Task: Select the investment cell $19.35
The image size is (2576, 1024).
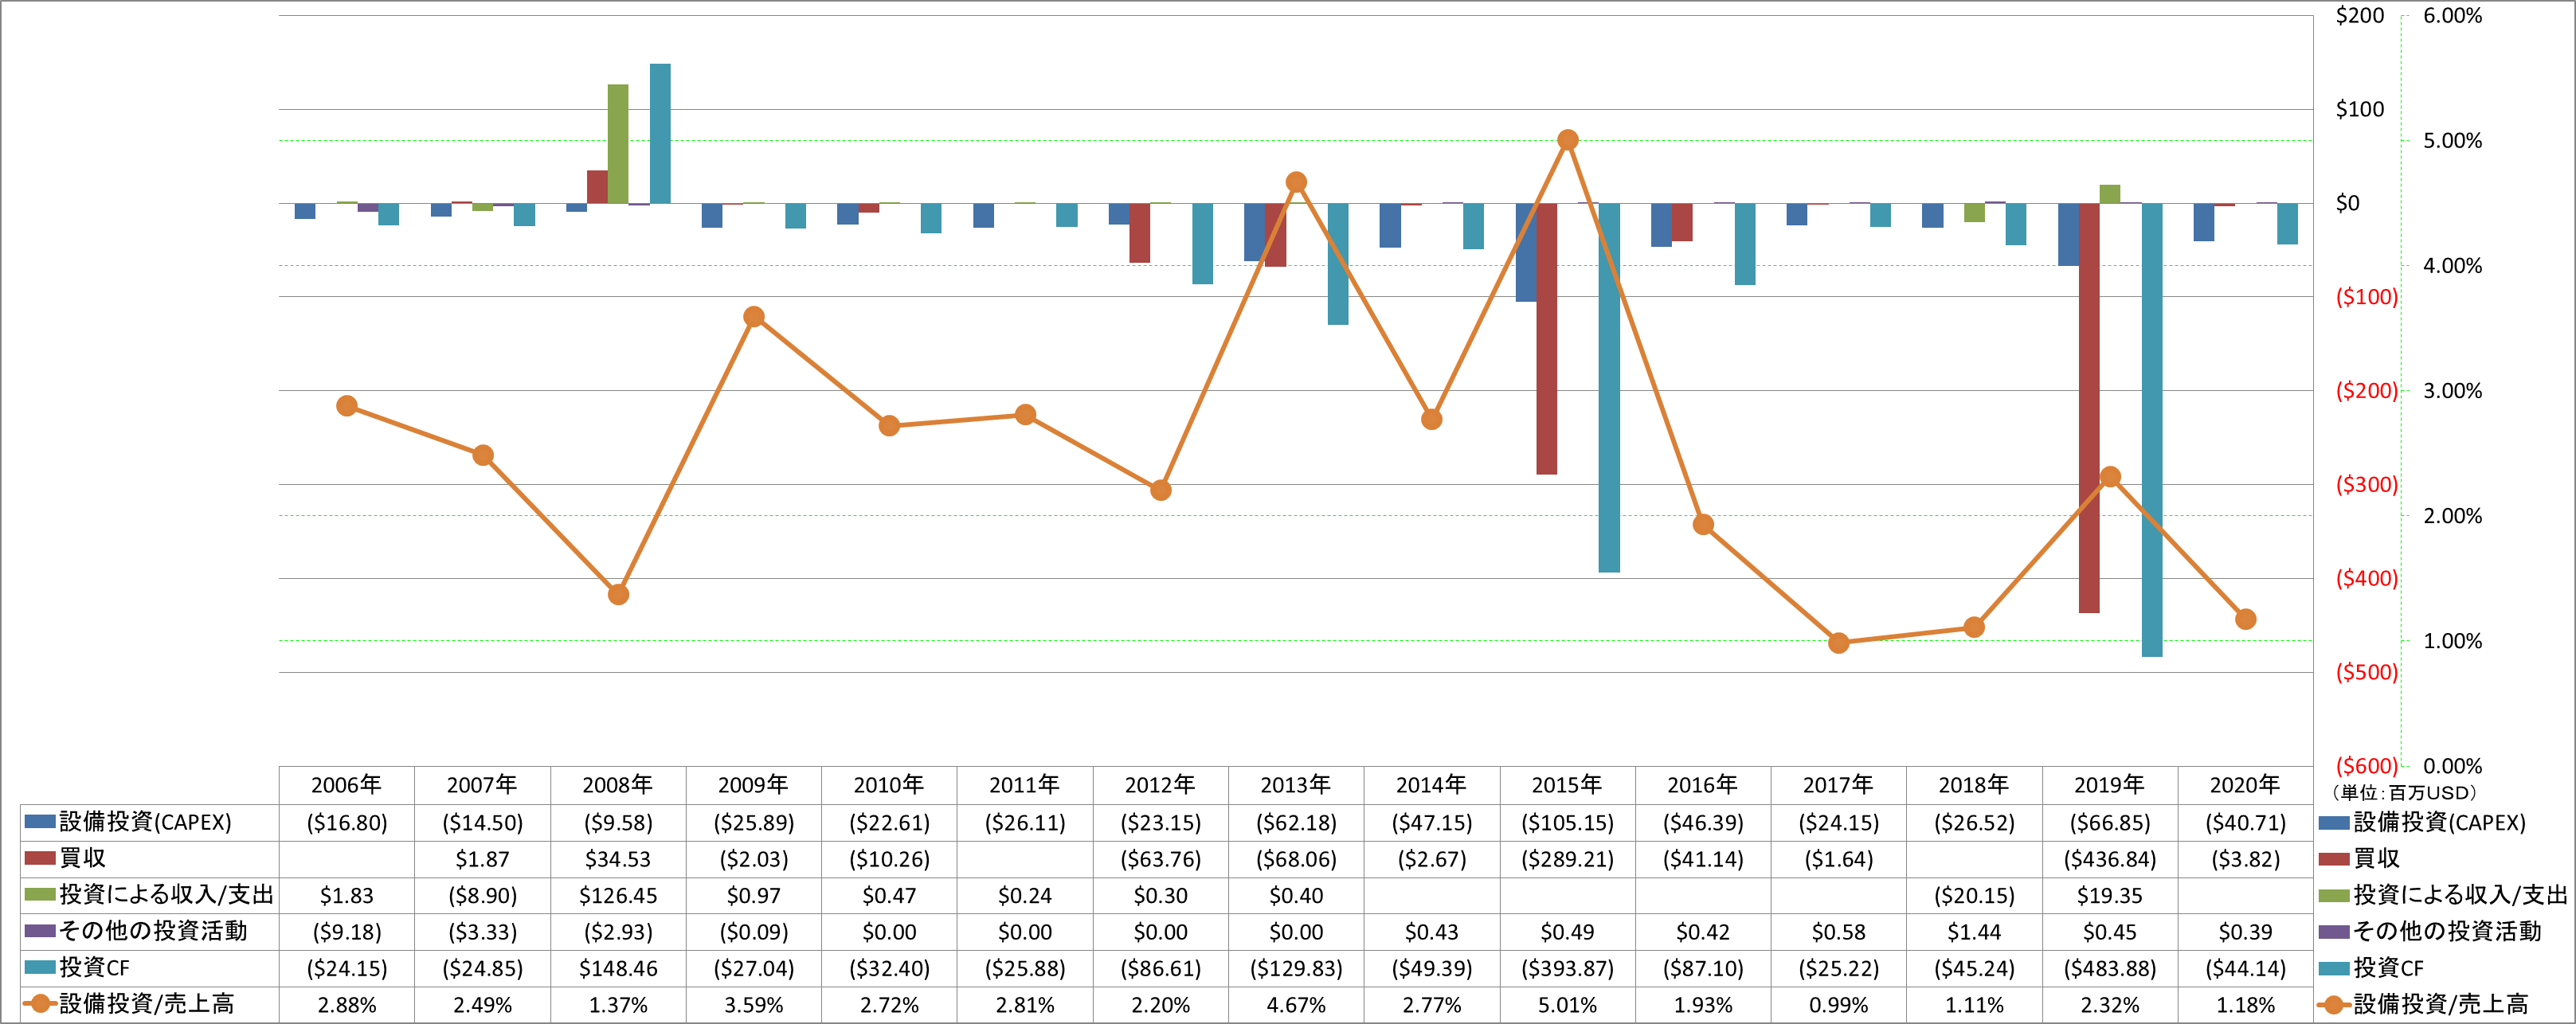Action: (2110, 896)
